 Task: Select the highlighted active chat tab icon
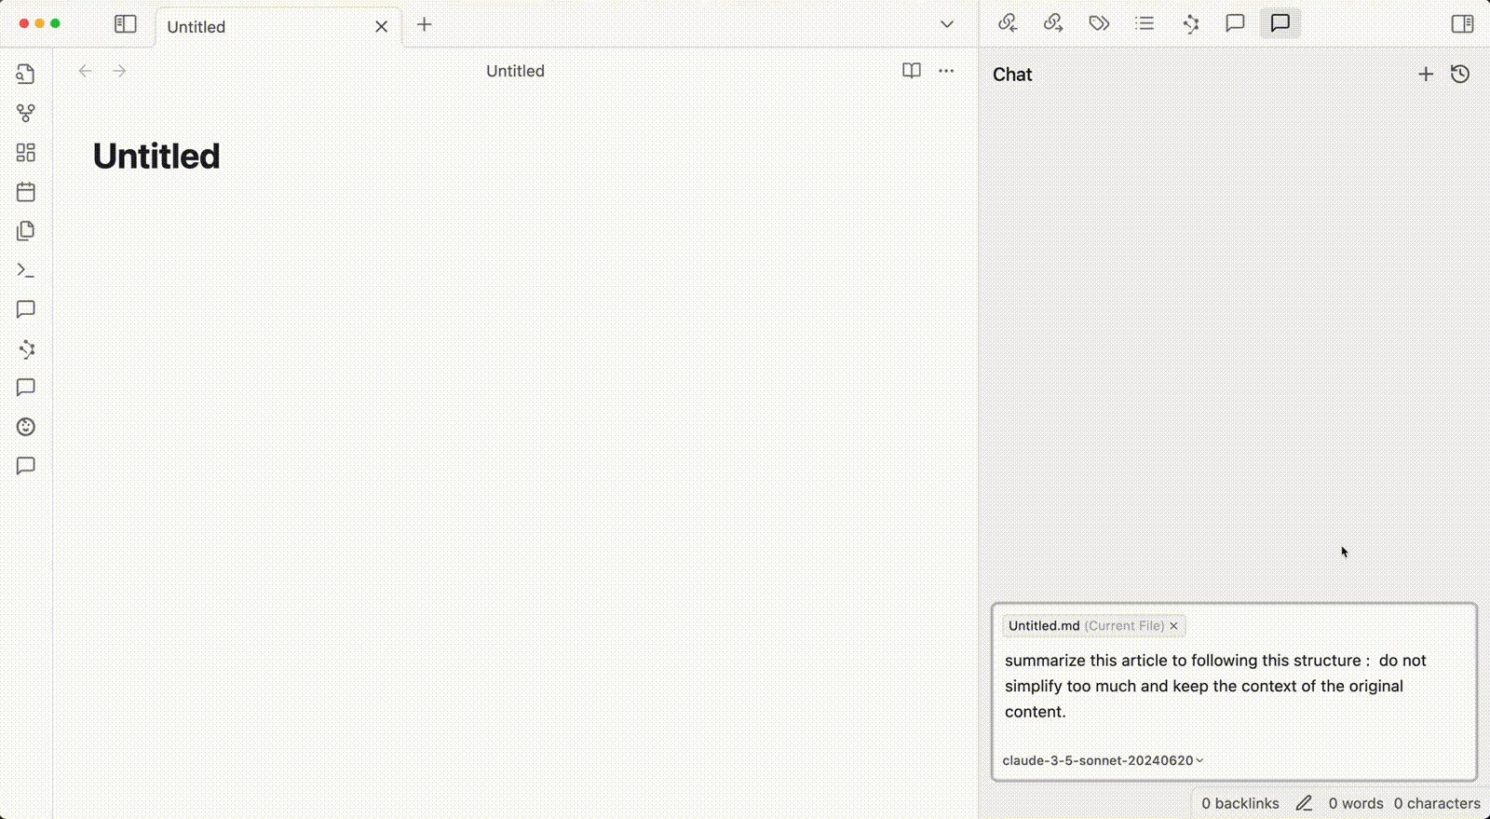(x=1280, y=23)
